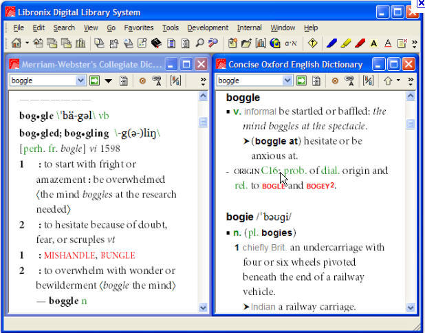Open the lookup dropdown in Oxford Dictionary window
Screen dimensions: 425x333
[x=287, y=80]
